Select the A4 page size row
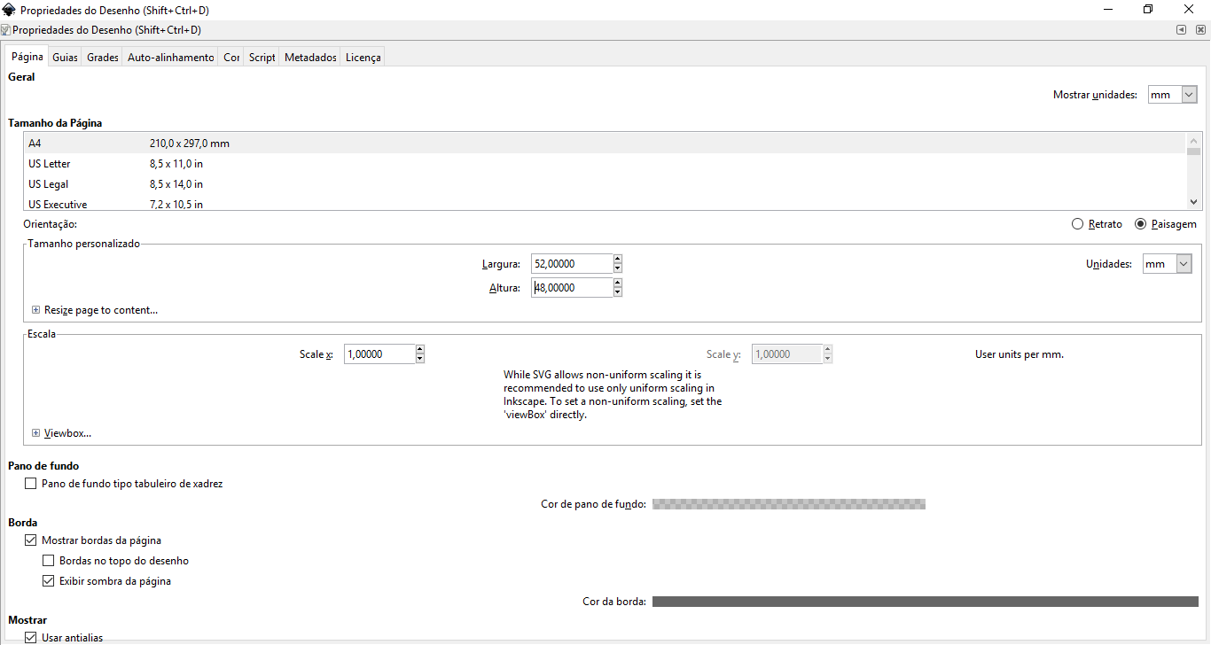This screenshot has height=645, width=1211. (x=605, y=144)
